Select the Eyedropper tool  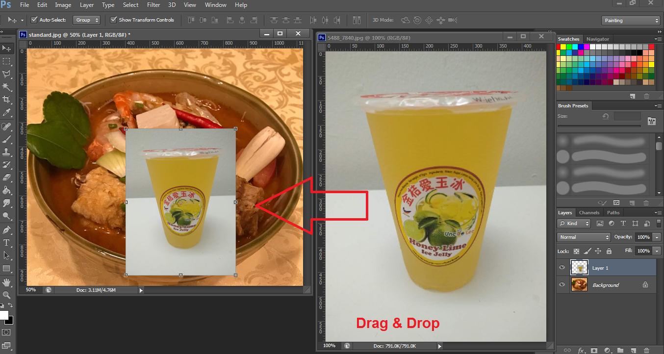[7, 113]
